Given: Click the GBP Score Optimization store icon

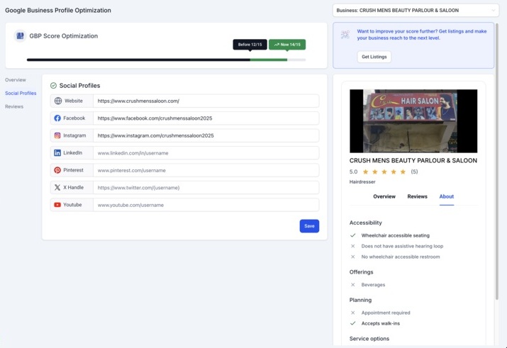Looking at the screenshot, I should pos(20,36).
